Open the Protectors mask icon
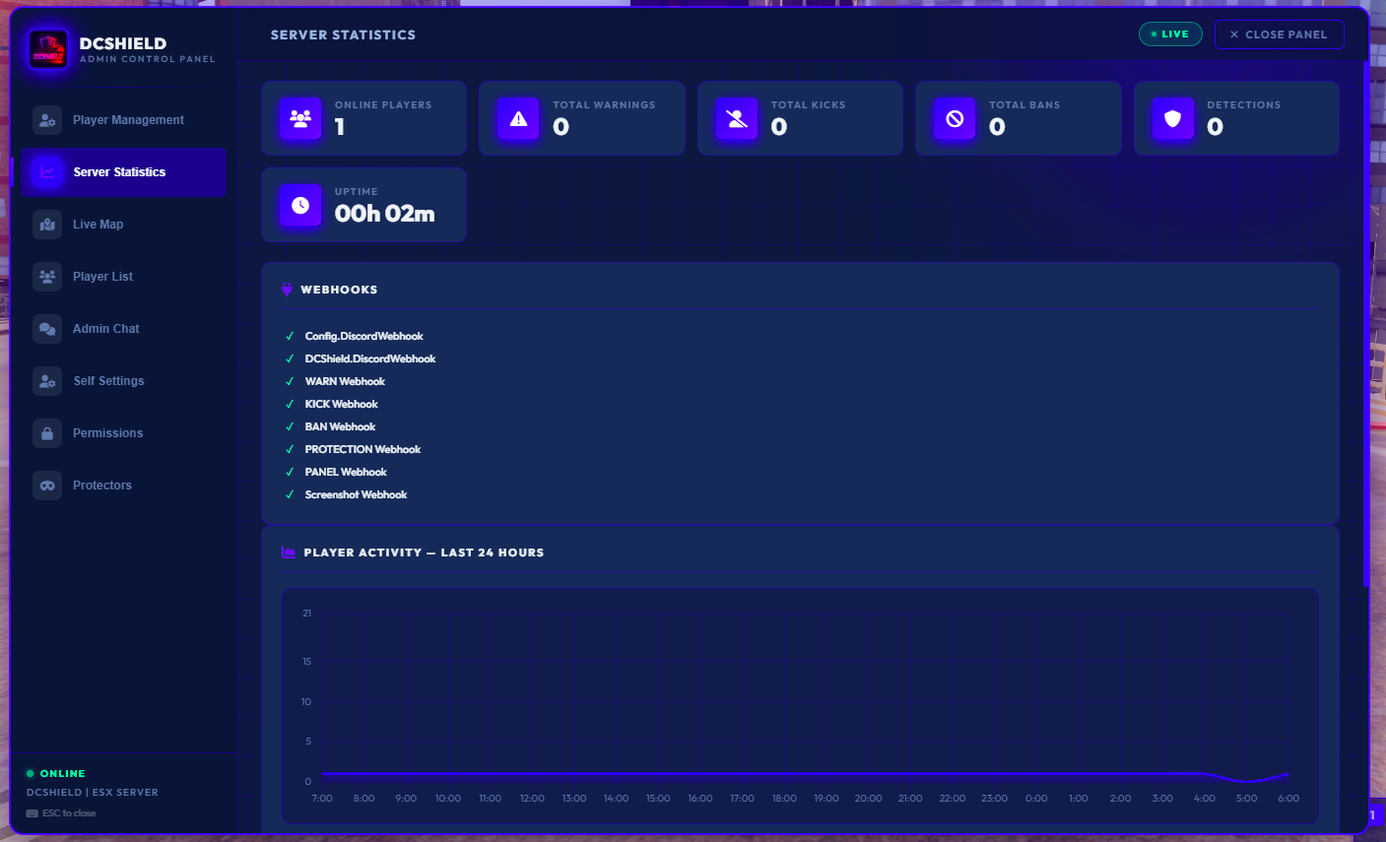Screen dimensions: 1386x842 [47, 486]
